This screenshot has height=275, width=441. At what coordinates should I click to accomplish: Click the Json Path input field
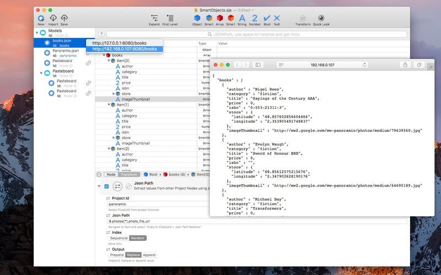[x=257, y=222]
